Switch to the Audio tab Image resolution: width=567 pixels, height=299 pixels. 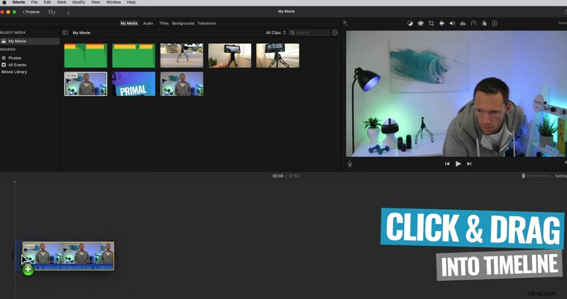tap(148, 23)
